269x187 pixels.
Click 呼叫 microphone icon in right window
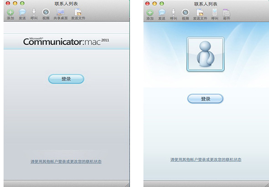(173, 15)
